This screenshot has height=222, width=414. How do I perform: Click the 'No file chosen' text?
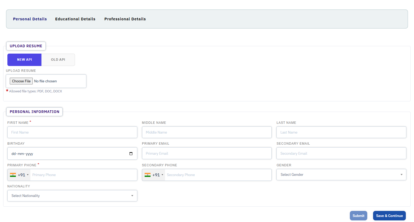pyautogui.click(x=45, y=81)
